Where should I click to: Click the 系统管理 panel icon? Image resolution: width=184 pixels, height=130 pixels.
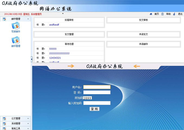point(4,123)
